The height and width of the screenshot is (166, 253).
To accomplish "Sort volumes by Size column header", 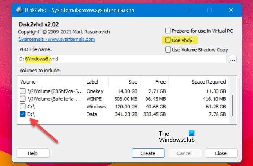I will 124,82.
